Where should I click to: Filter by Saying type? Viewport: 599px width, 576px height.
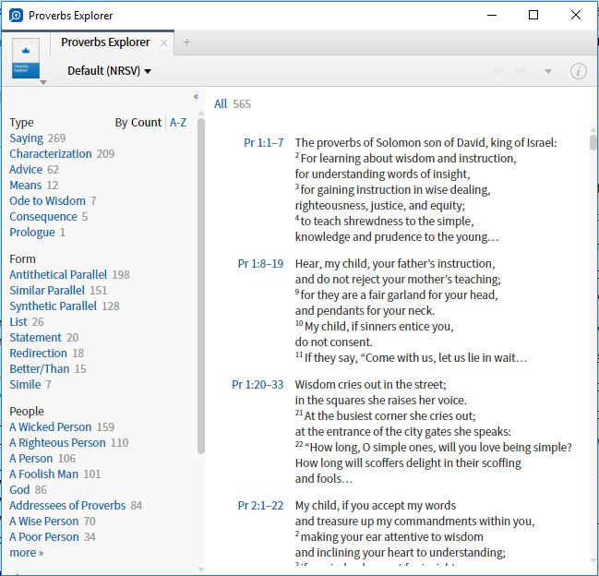(27, 138)
